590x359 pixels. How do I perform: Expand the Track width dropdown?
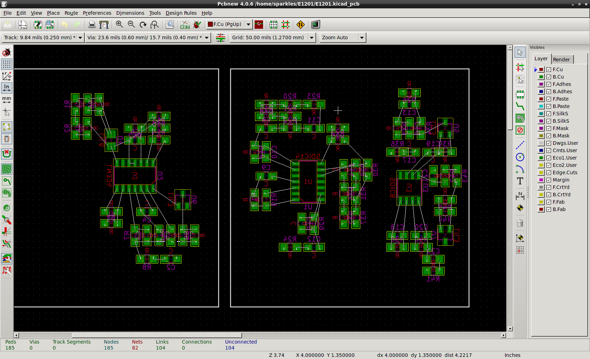click(x=80, y=38)
